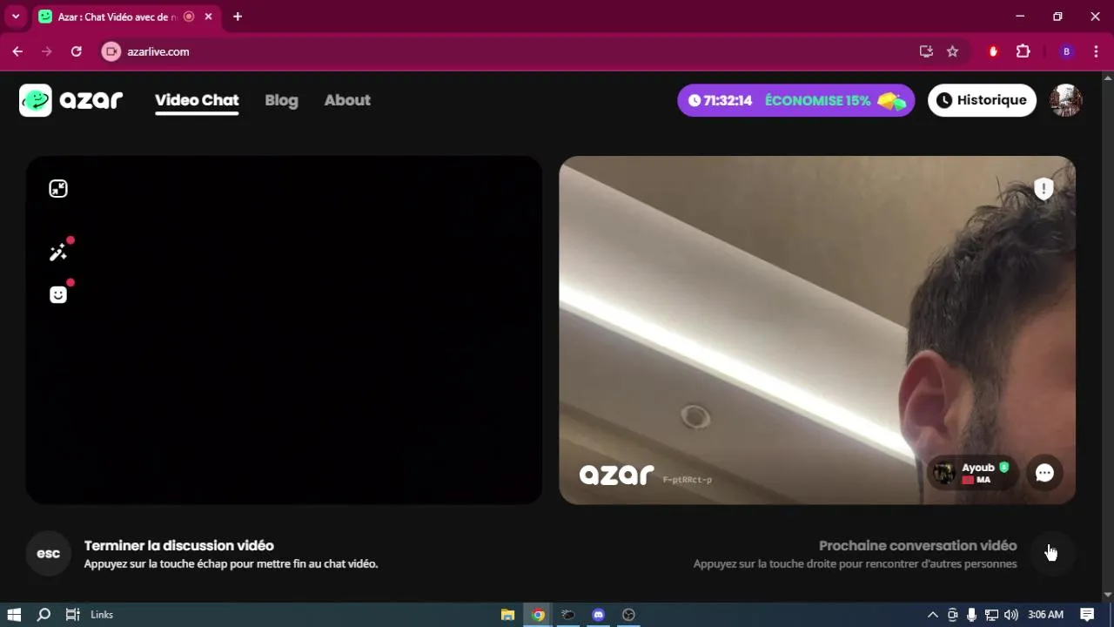The height and width of the screenshot is (627, 1114).
Task: Open Task View on taskbar
Action: point(73,615)
